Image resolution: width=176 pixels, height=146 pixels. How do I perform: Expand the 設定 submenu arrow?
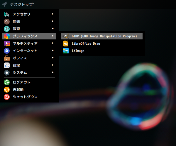(x=53, y=65)
